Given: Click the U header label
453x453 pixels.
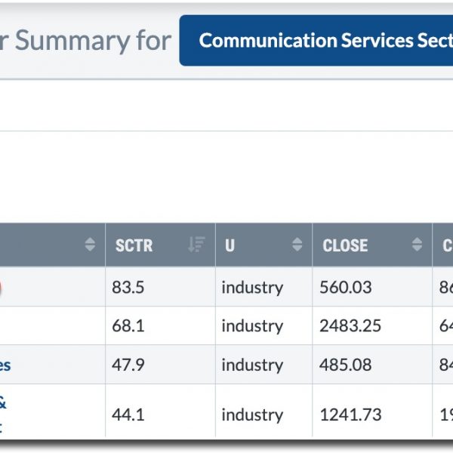Looking at the screenshot, I should click(230, 245).
